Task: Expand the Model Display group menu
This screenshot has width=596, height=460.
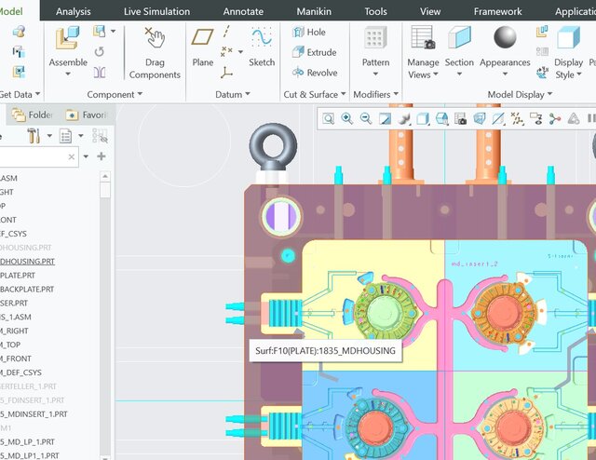Action: pos(520,94)
